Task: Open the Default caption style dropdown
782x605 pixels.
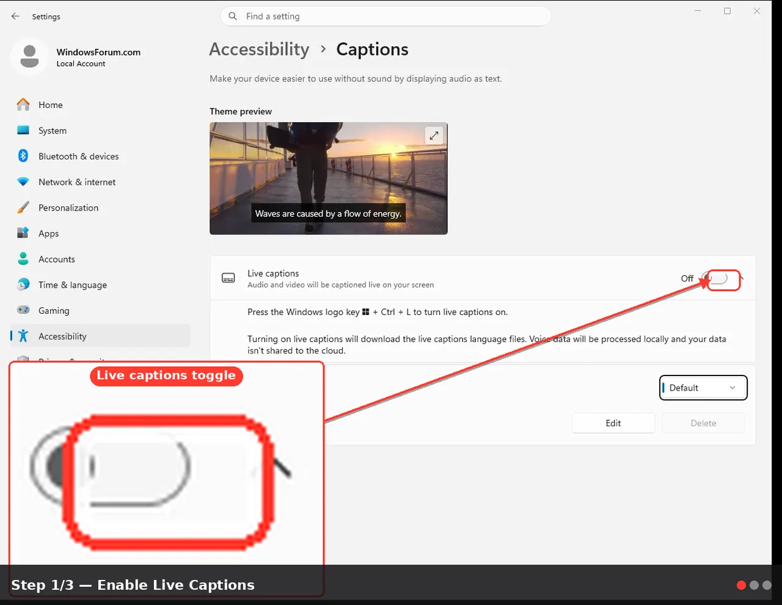Action: pos(703,388)
